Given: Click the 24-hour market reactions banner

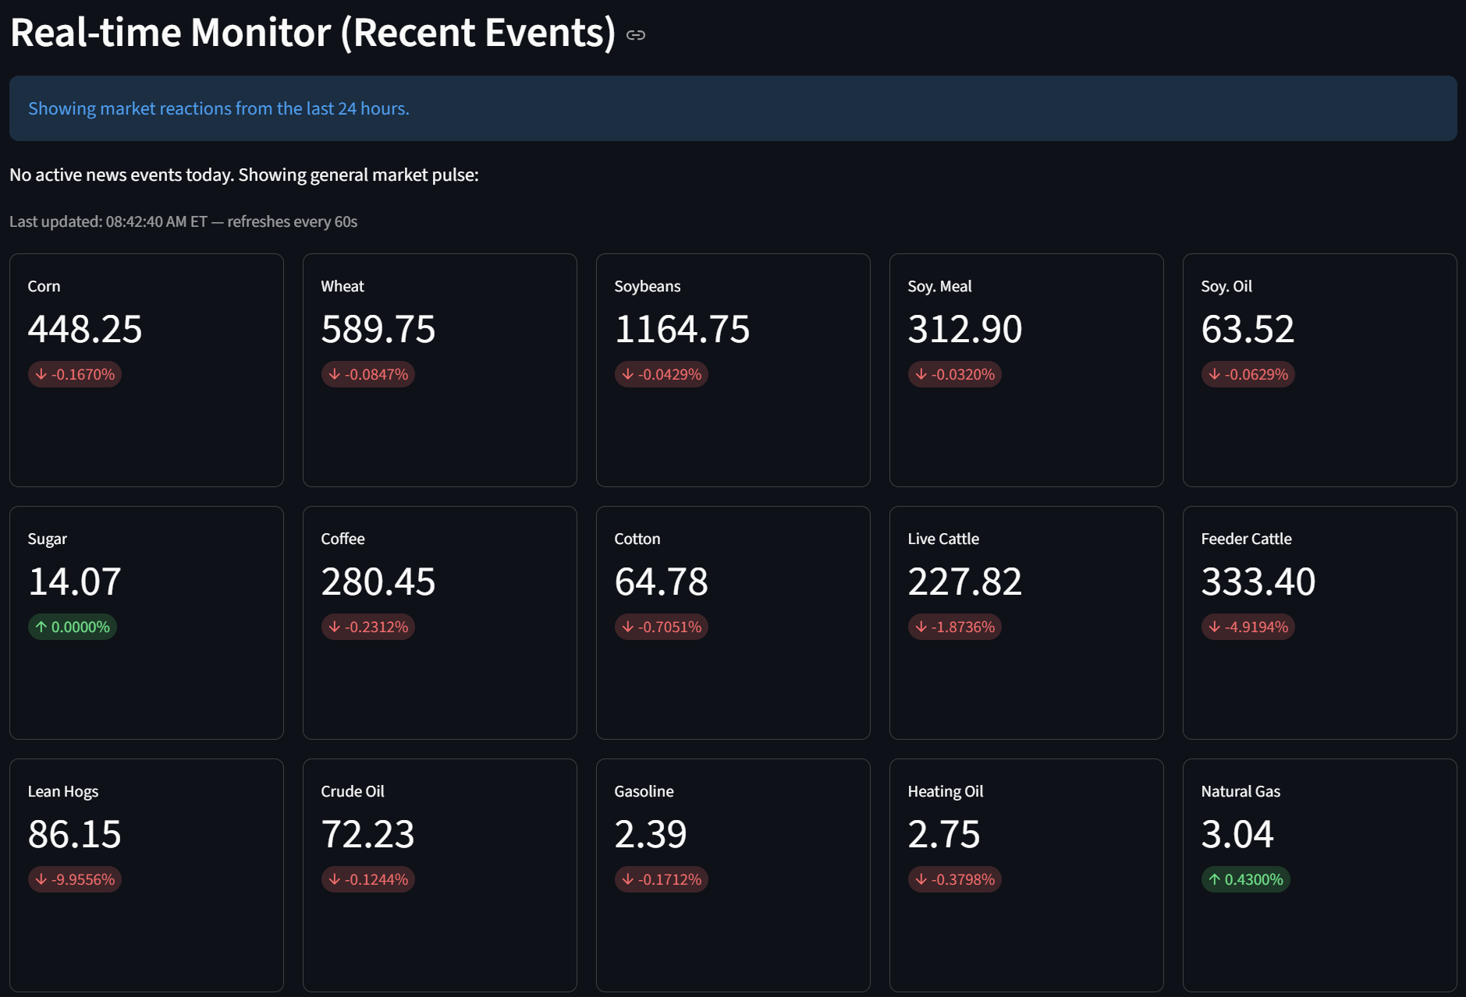Looking at the screenshot, I should point(732,108).
